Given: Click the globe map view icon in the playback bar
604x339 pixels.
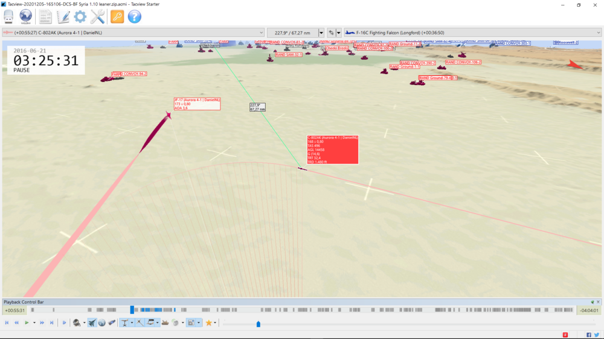Looking at the screenshot, I should point(101,323).
